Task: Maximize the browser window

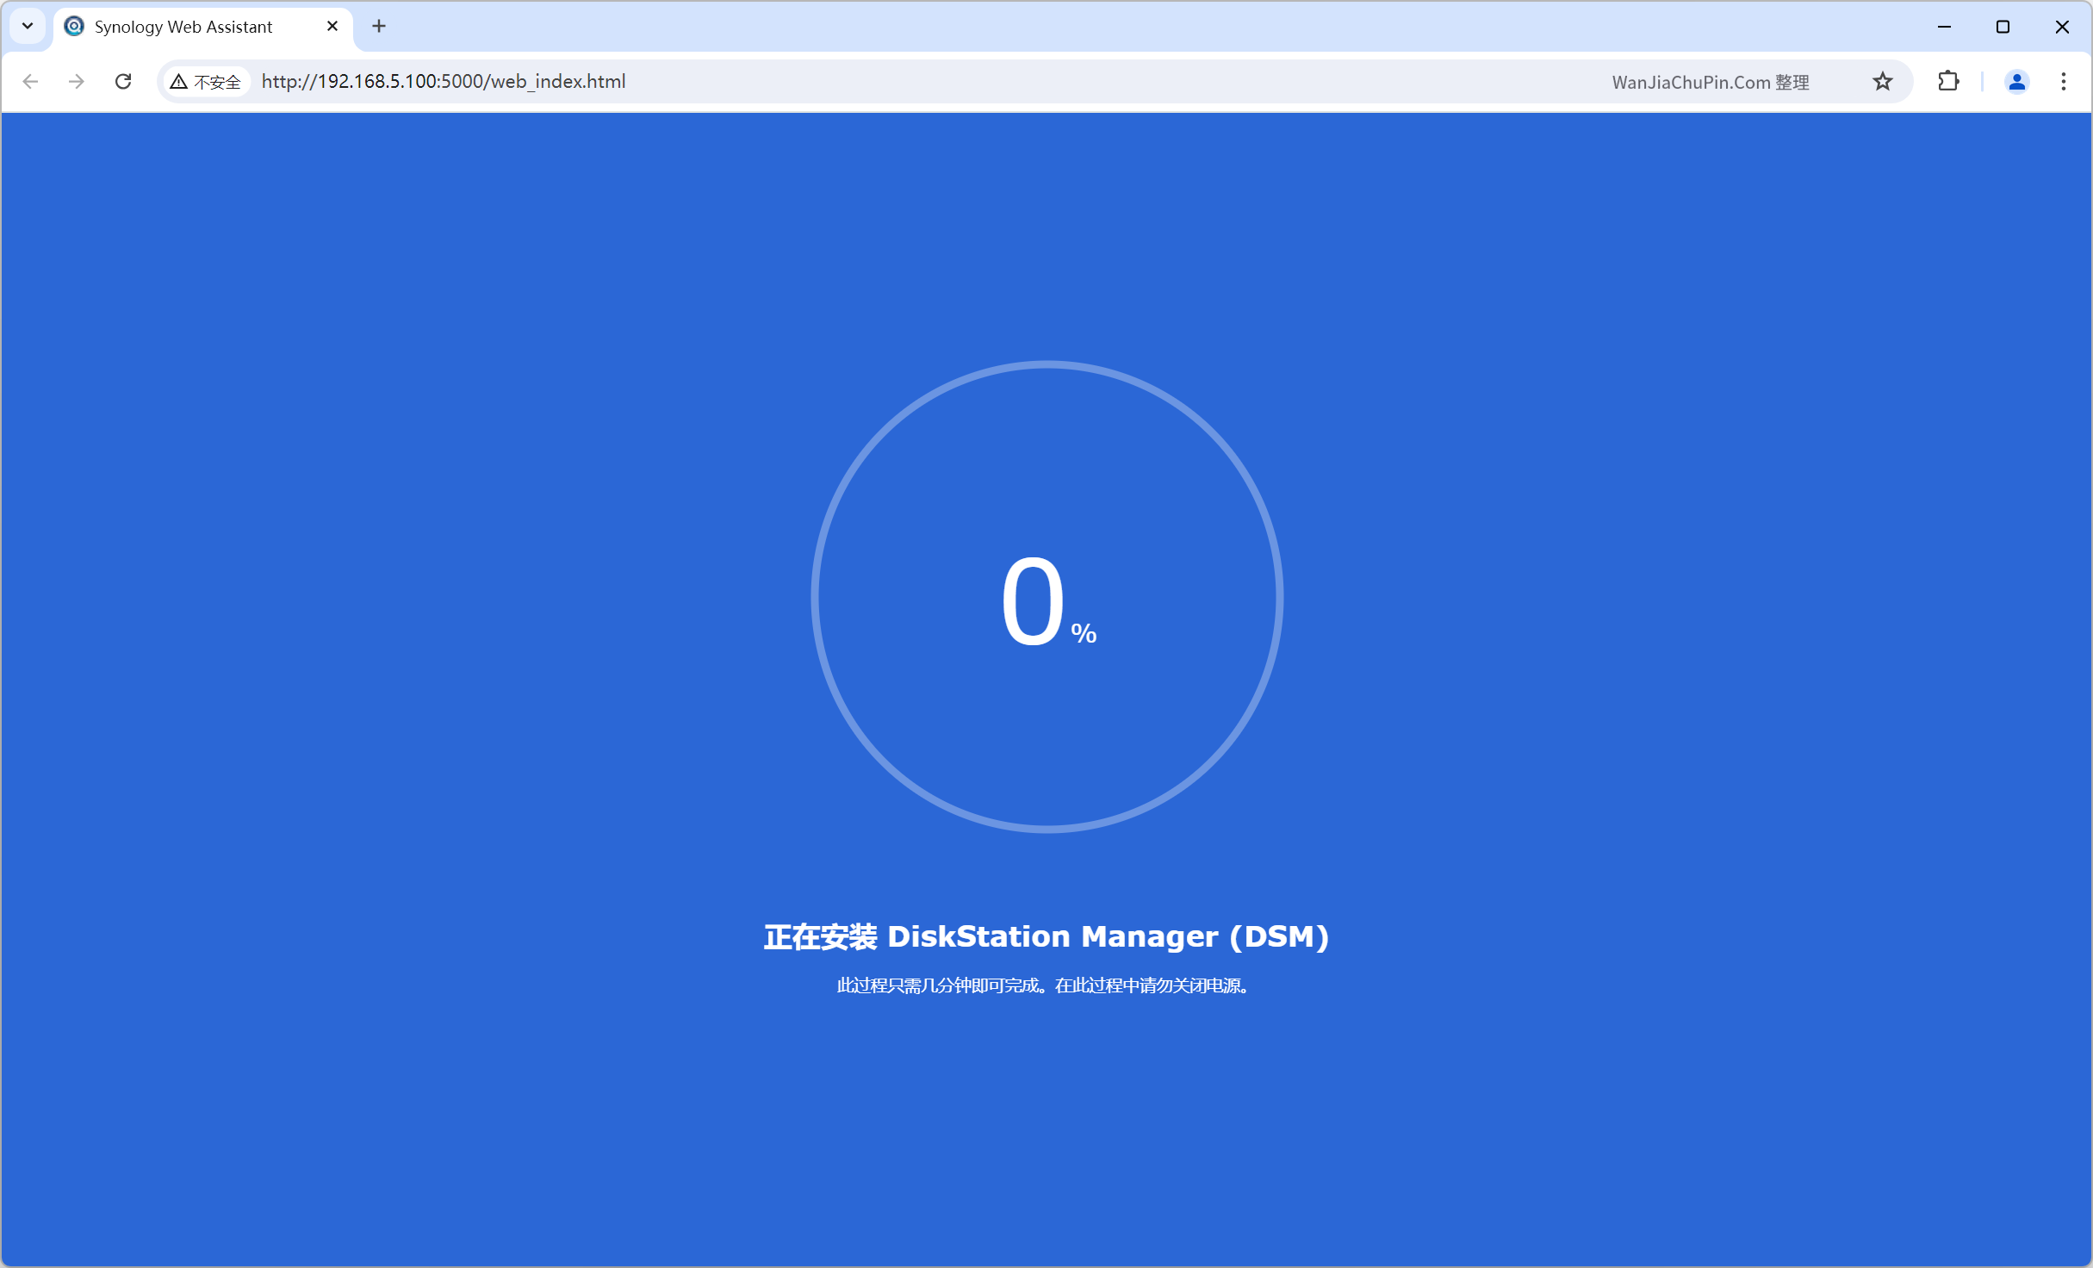Action: click(2003, 27)
